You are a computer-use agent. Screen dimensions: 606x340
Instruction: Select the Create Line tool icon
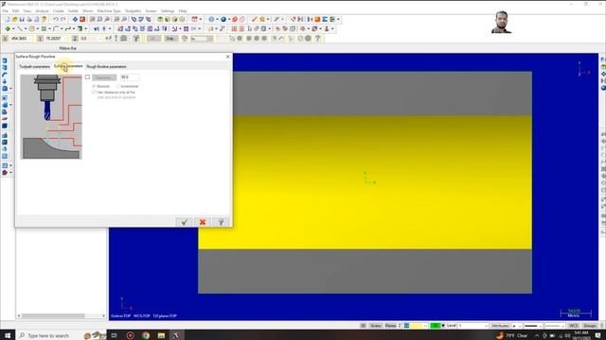coord(19,29)
